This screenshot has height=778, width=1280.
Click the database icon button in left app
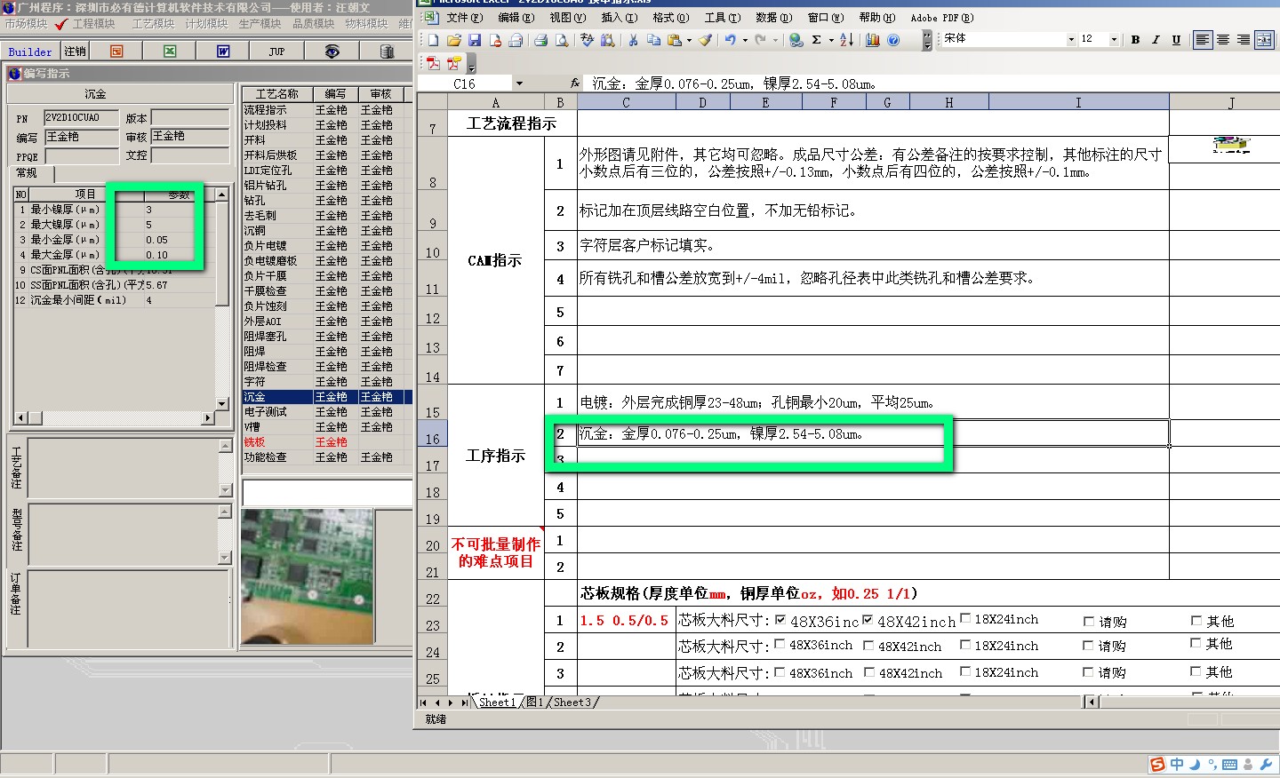pyautogui.click(x=386, y=52)
